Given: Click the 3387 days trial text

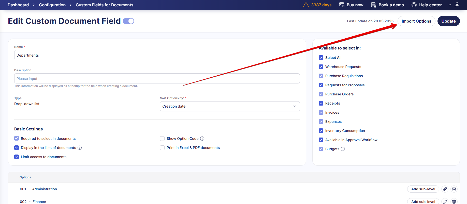Looking at the screenshot, I should click(x=321, y=5).
